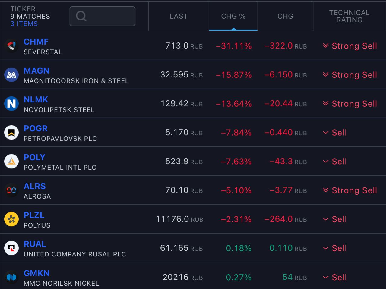Image resolution: width=386 pixels, height=289 pixels.
Task: Click the double-chevron icon next to CHMF rating
Action: pos(326,46)
